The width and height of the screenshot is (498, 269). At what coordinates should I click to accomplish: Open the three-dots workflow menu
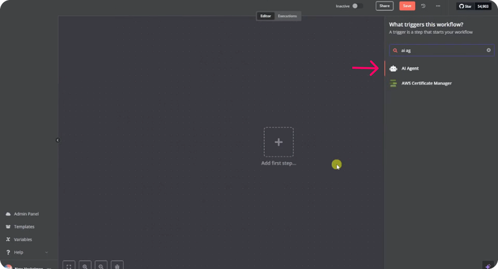coord(438,6)
